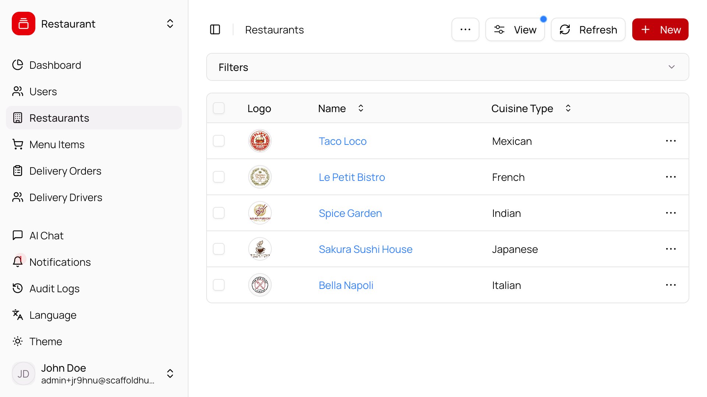Open the Sakura Sushi House record
The width and height of the screenshot is (707, 397).
[365, 249]
